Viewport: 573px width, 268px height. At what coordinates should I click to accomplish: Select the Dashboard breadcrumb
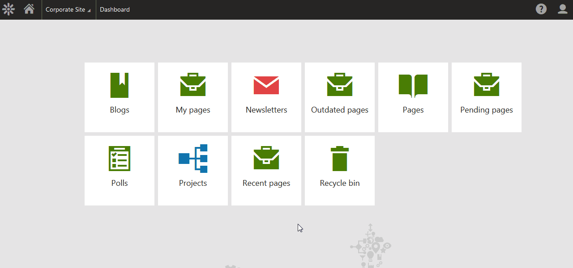point(115,9)
